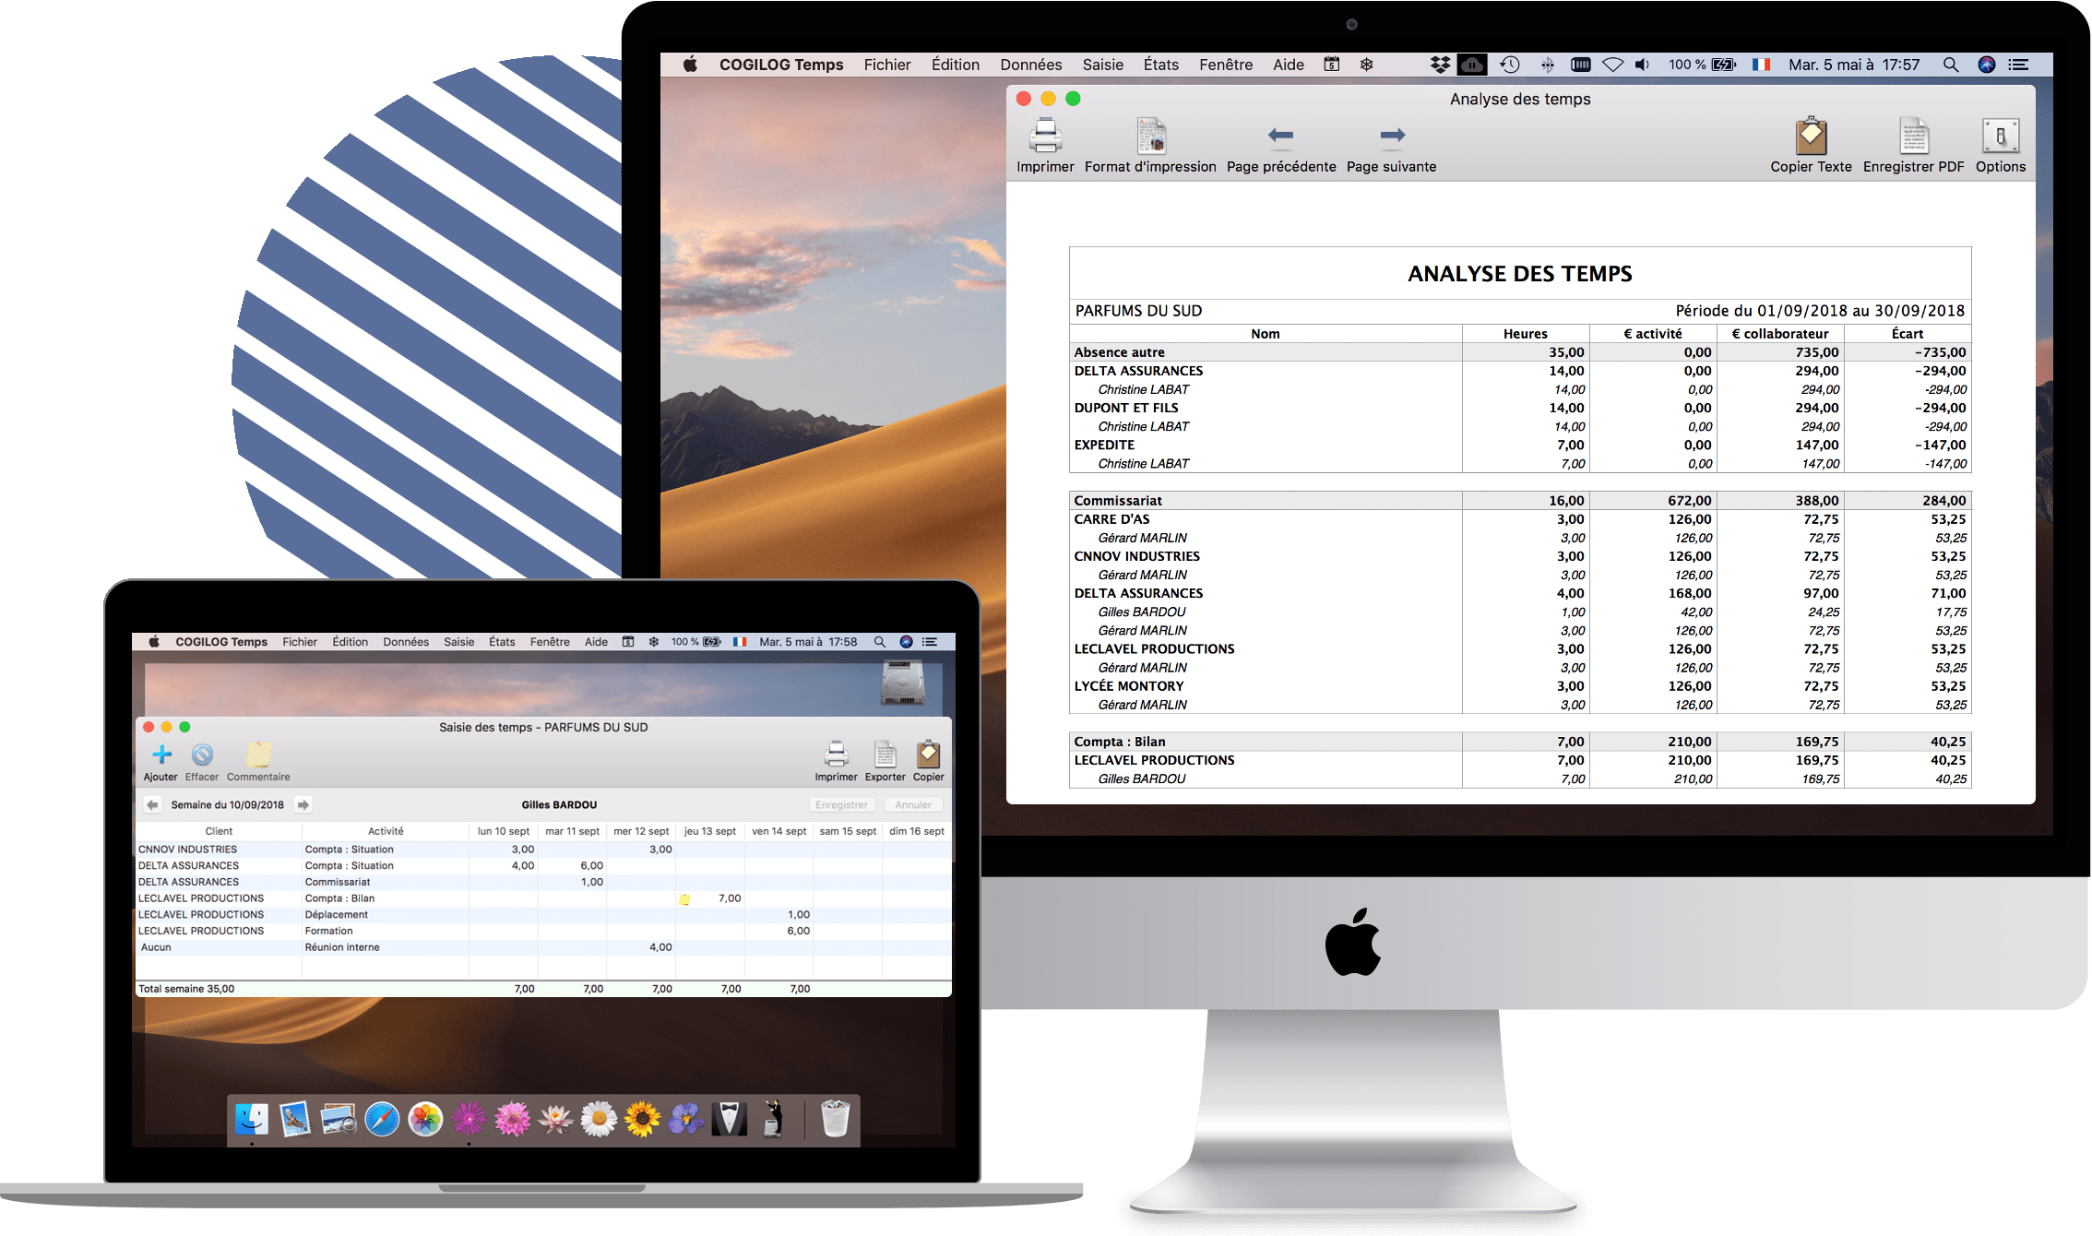Click the Imprimer printer icon in Analyse des temps
This screenshot has width=2092, height=1236.
pyautogui.click(x=1045, y=136)
